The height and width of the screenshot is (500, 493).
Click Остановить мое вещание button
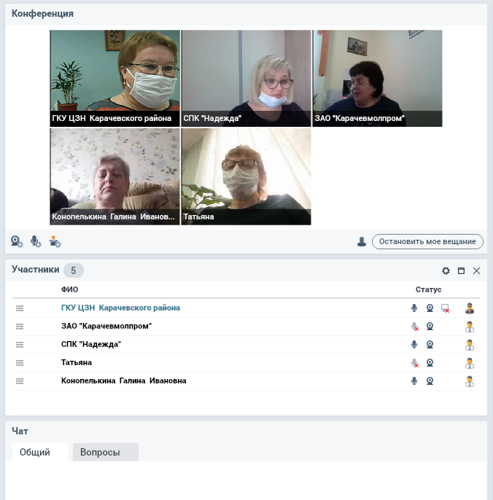tap(427, 242)
